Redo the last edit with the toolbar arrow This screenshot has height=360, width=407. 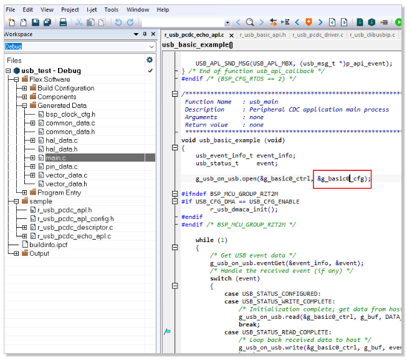[130, 22]
